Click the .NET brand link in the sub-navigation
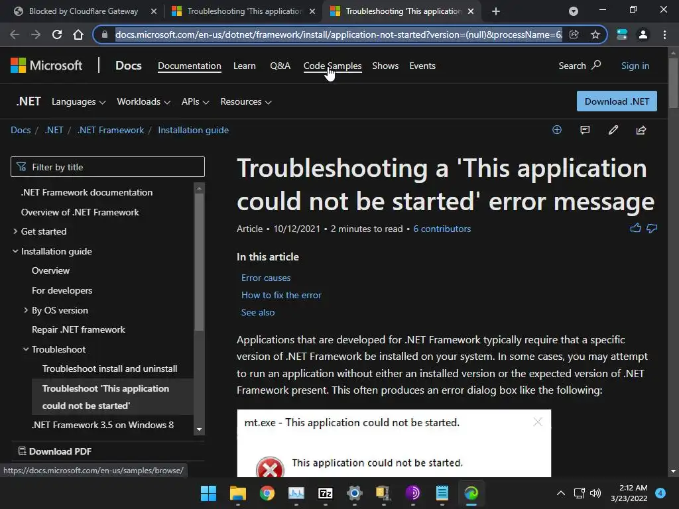This screenshot has width=679, height=509. click(29, 101)
